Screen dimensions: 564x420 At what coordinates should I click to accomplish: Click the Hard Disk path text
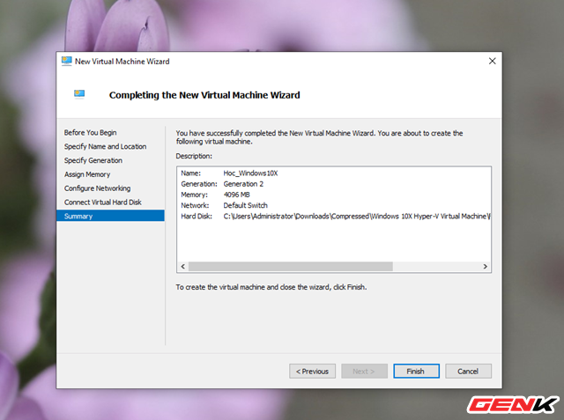pos(357,217)
